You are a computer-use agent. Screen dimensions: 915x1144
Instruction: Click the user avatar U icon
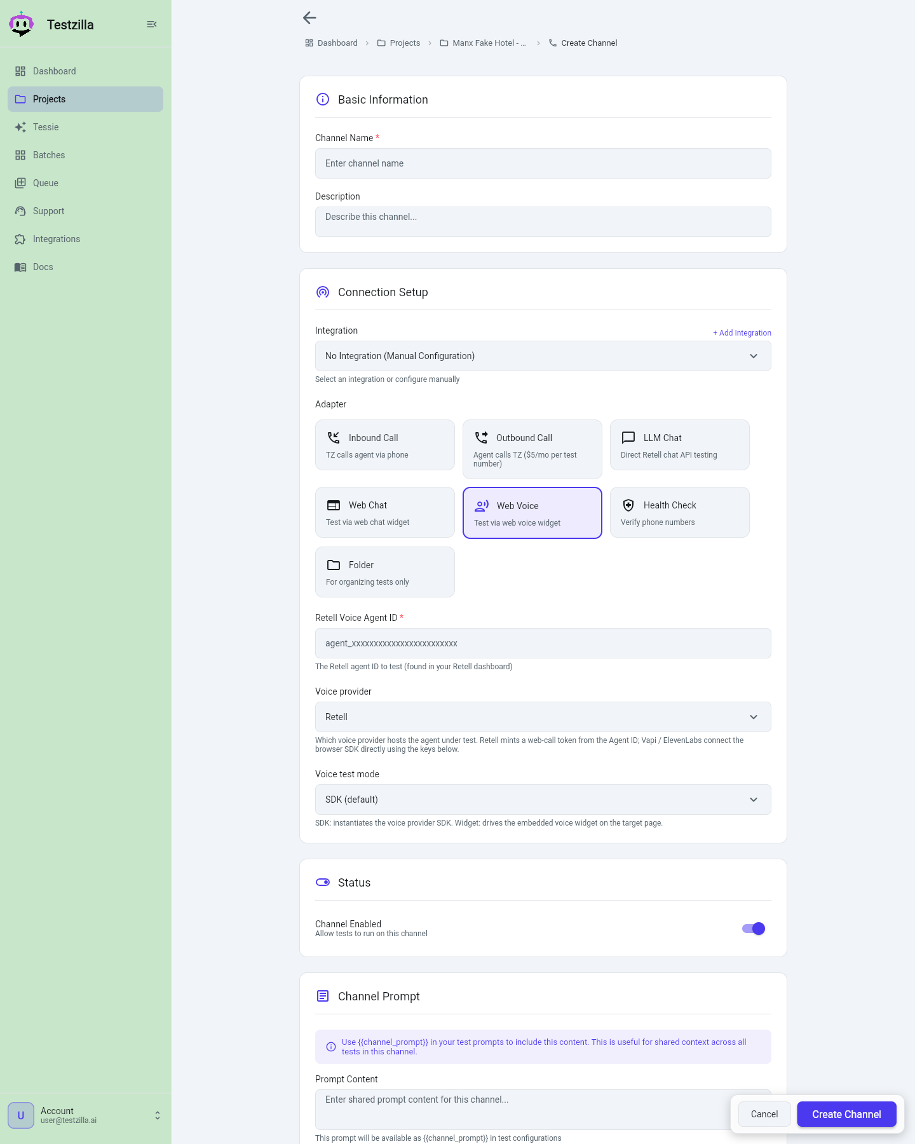[21, 1115]
